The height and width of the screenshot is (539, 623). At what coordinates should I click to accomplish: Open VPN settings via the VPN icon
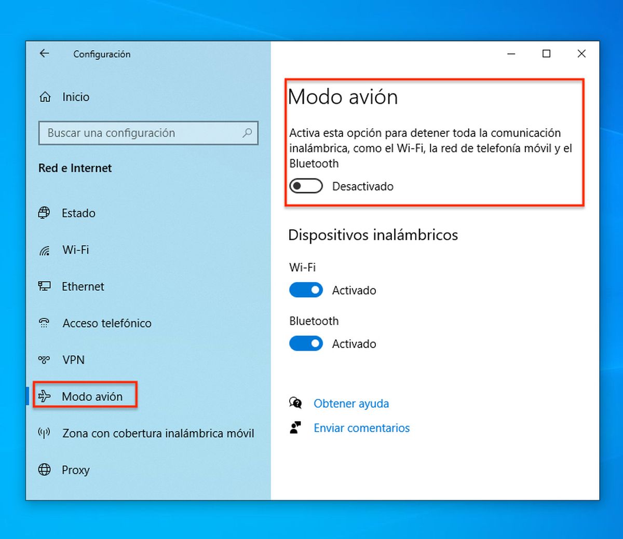44,360
